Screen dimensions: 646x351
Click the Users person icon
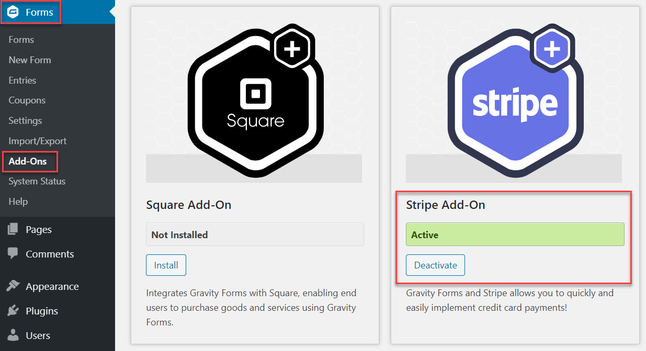click(x=13, y=335)
